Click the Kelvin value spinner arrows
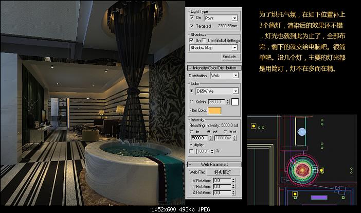 (x=228, y=102)
